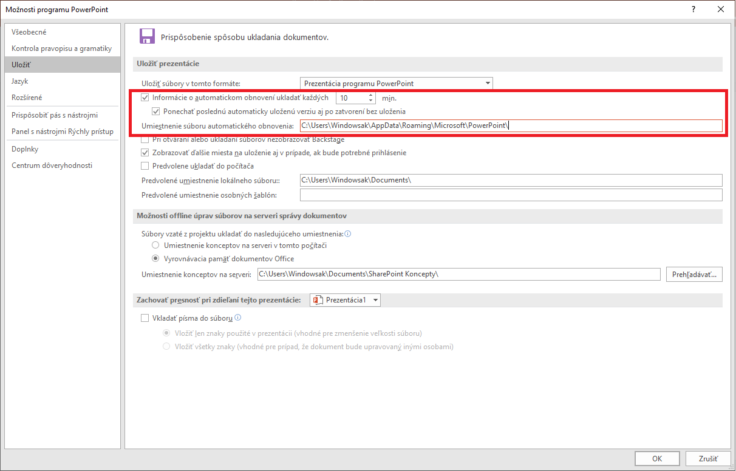This screenshot has width=736, height=471.
Task: Open the Jazyk settings category
Action: [62, 81]
